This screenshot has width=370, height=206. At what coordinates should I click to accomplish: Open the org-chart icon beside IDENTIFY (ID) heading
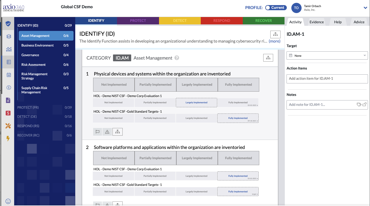275,34
